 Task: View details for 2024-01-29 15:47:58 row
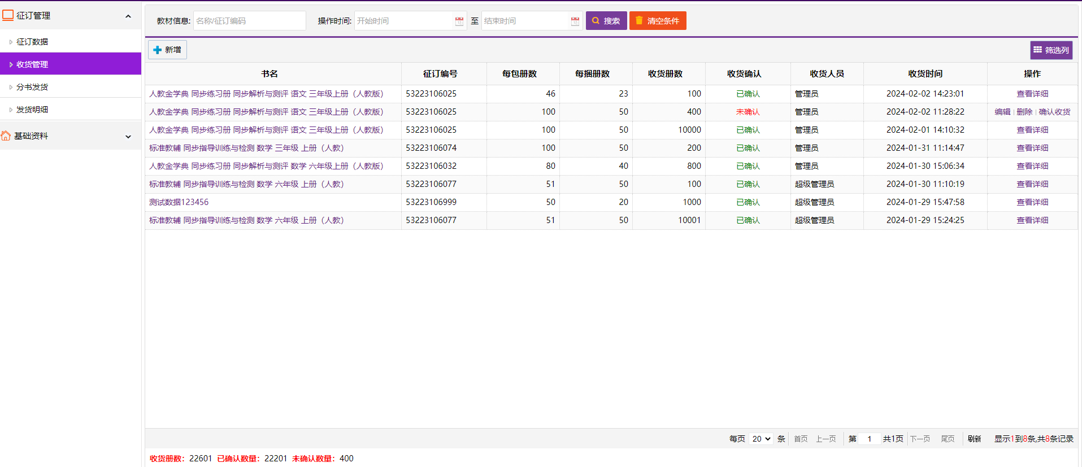coord(1032,202)
